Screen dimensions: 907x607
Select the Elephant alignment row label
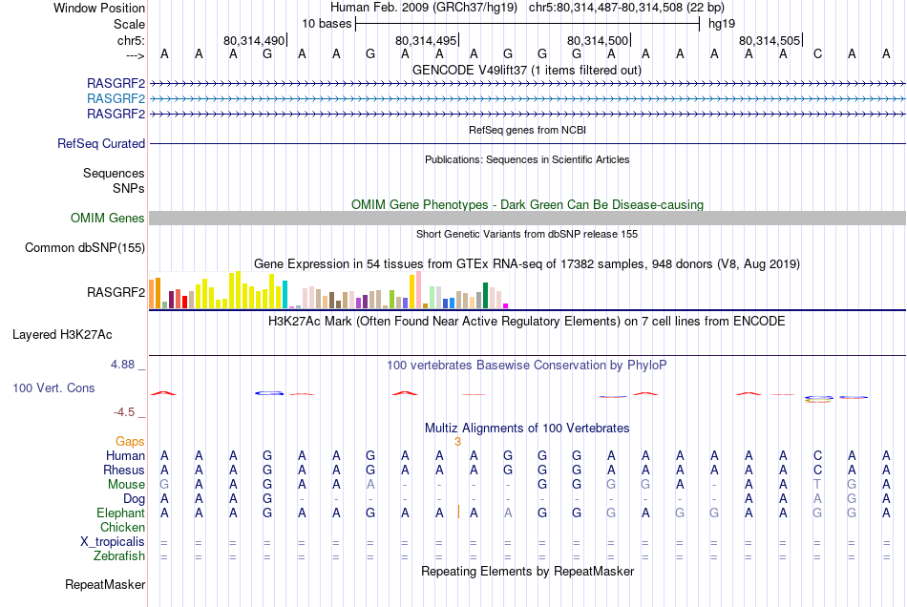click(120, 513)
